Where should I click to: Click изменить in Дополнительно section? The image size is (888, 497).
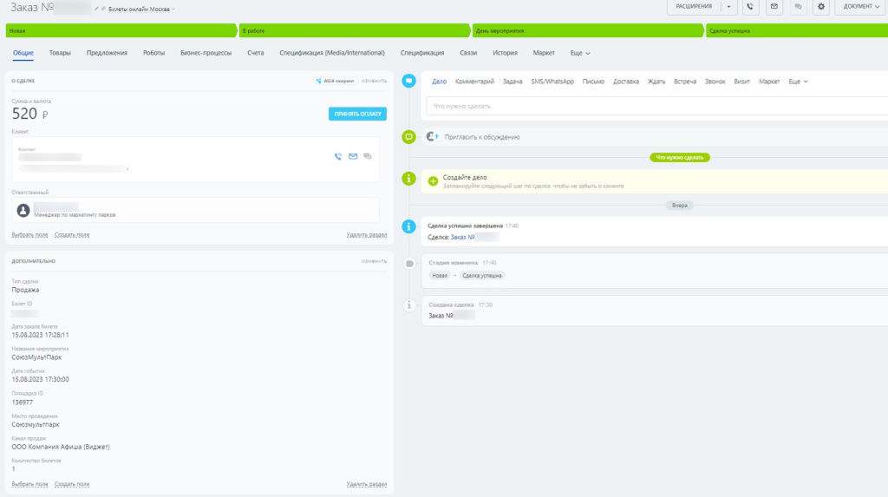374,261
